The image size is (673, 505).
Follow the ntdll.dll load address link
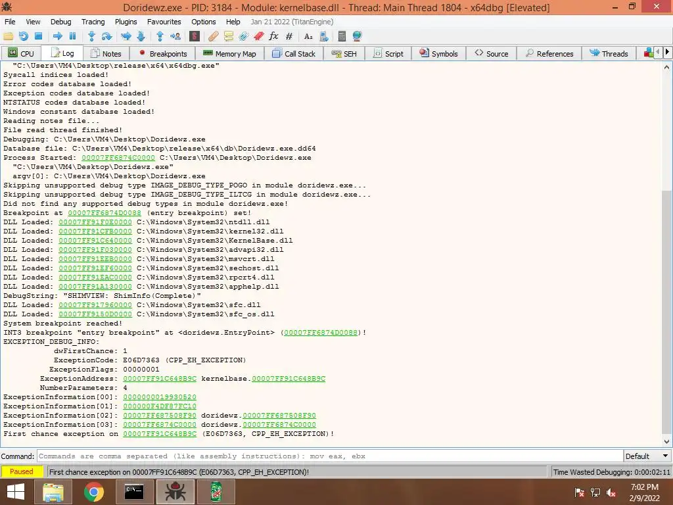(95, 222)
